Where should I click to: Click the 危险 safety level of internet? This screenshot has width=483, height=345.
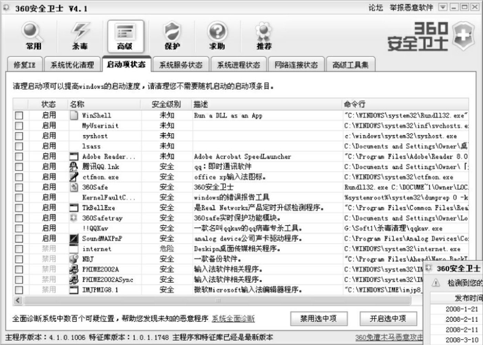click(167, 249)
